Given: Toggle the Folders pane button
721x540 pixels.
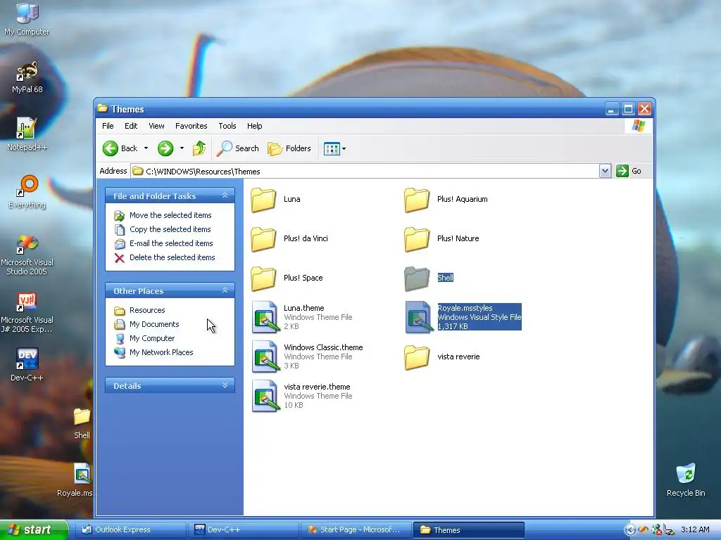Looking at the screenshot, I should pos(289,148).
